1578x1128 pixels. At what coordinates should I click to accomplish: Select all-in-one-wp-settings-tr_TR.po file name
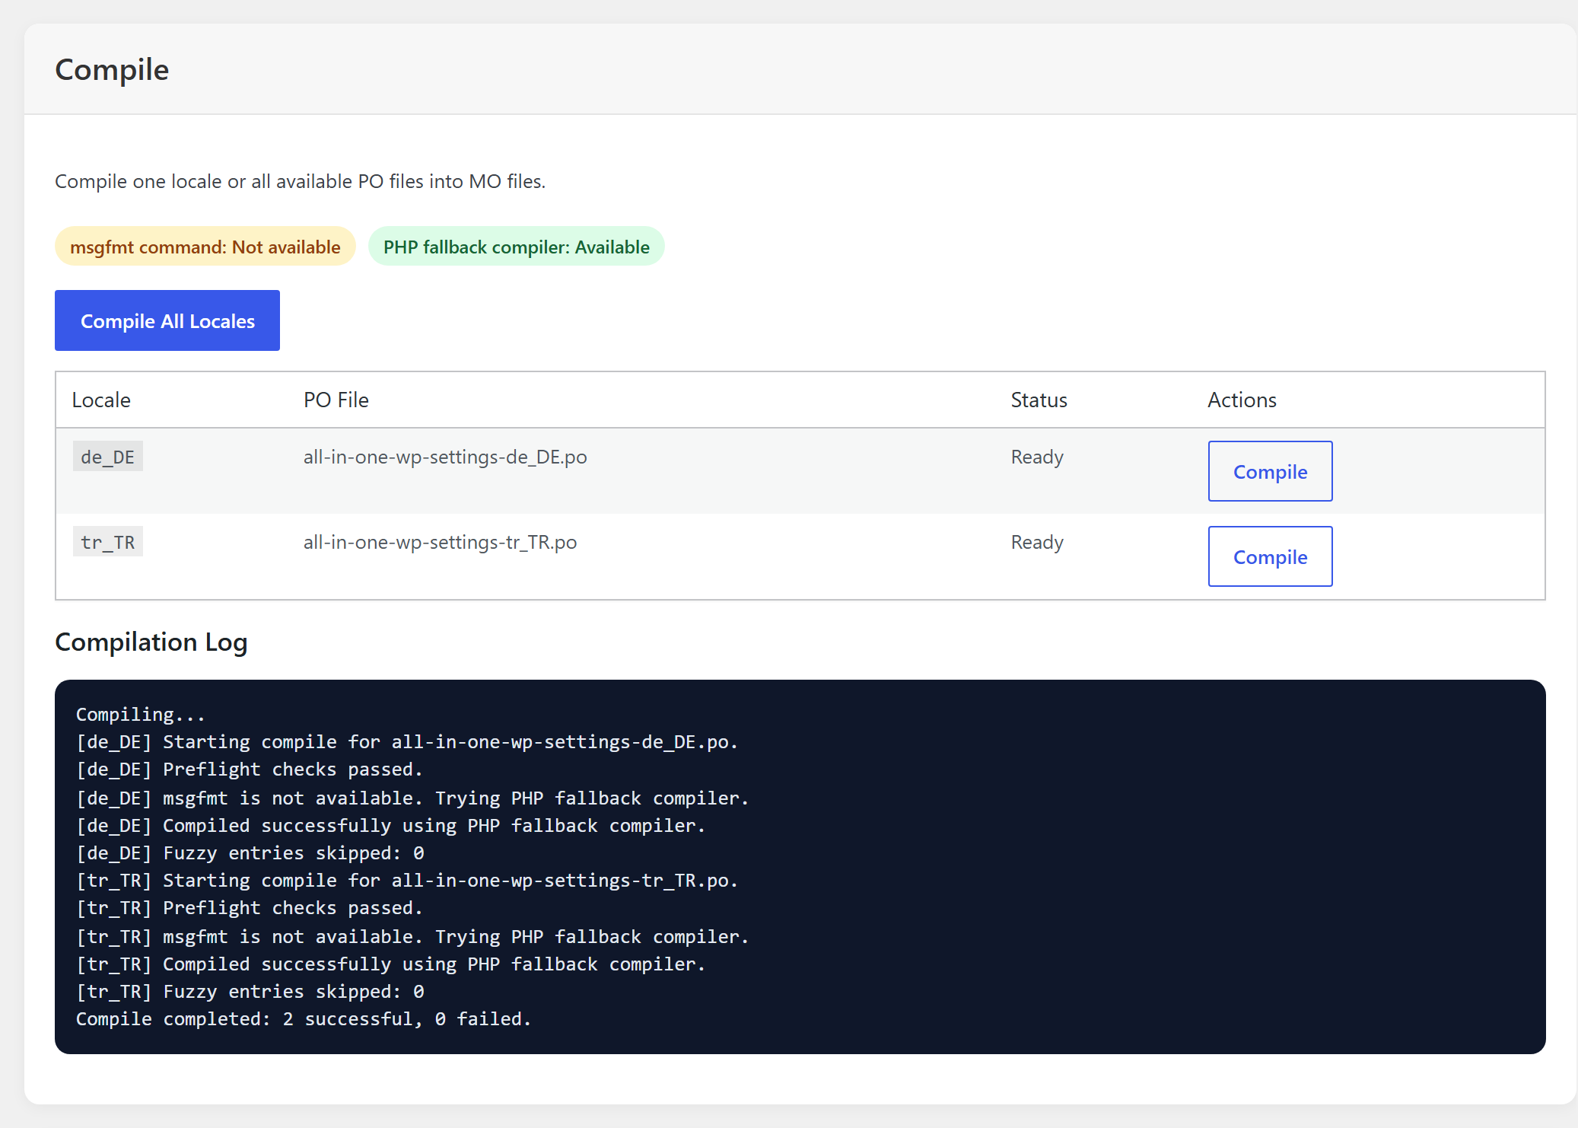[440, 542]
